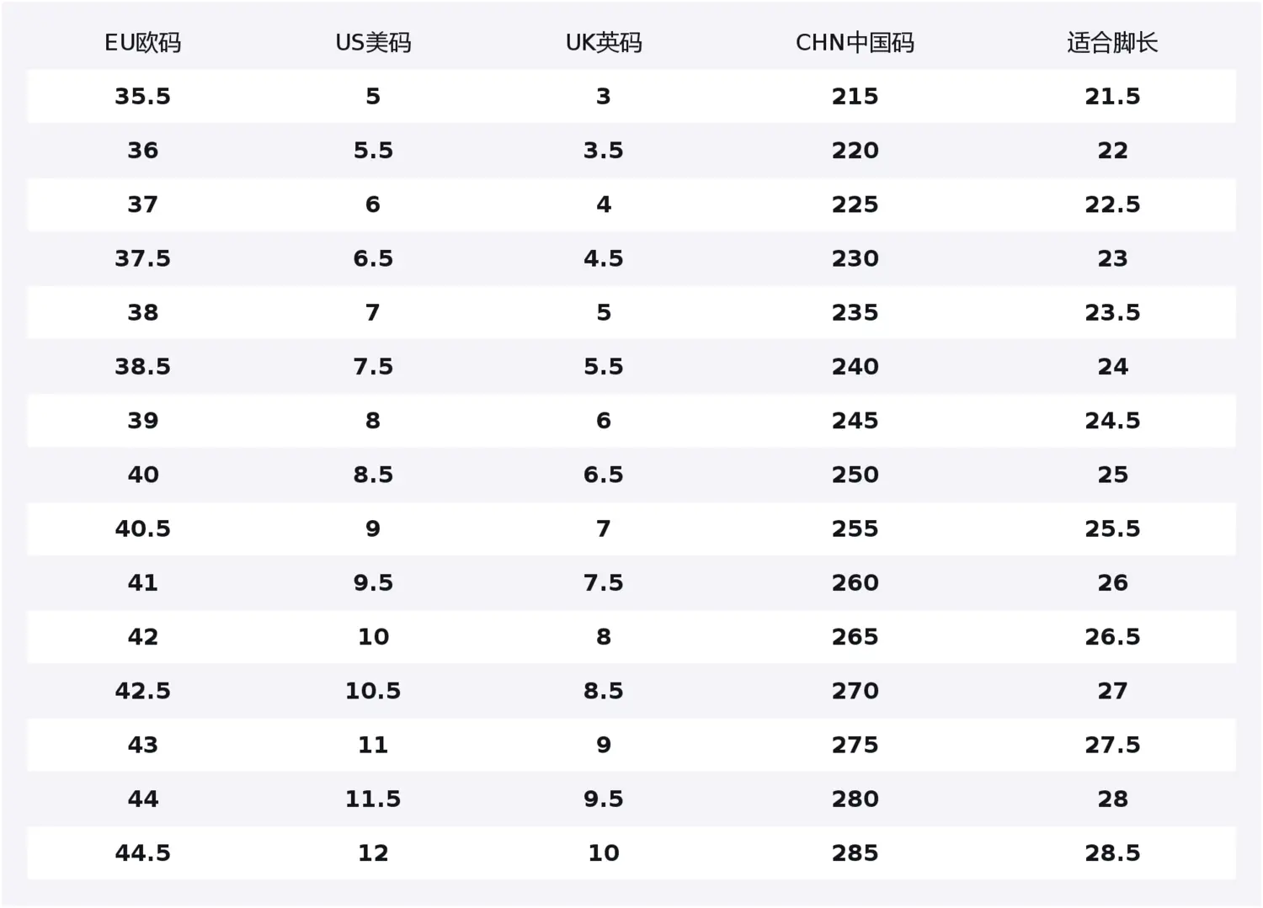Select the CHN size 250 cell

(x=855, y=475)
